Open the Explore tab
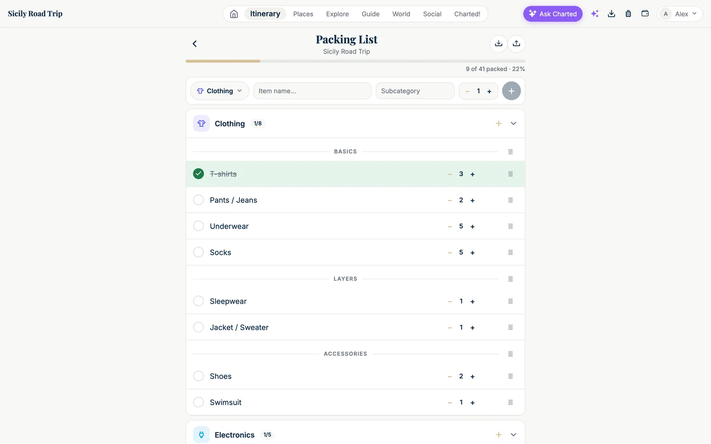This screenshot has height=444, width=711. click(x=337, y=14)
